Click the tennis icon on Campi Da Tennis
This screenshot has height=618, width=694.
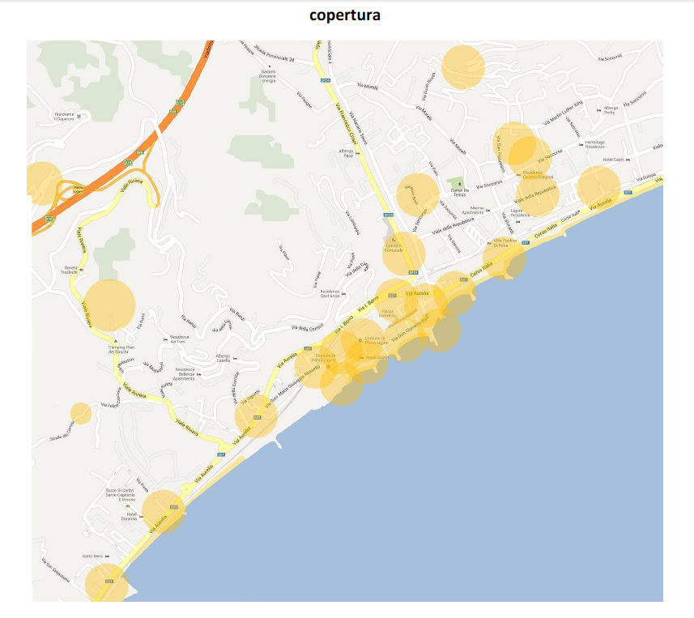click(x=459, y=184)
